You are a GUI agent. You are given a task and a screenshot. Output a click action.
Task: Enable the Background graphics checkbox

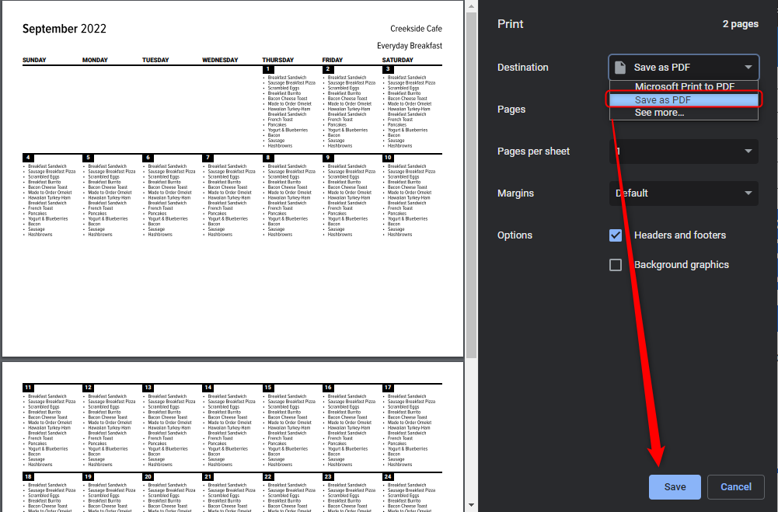point(616,265)
